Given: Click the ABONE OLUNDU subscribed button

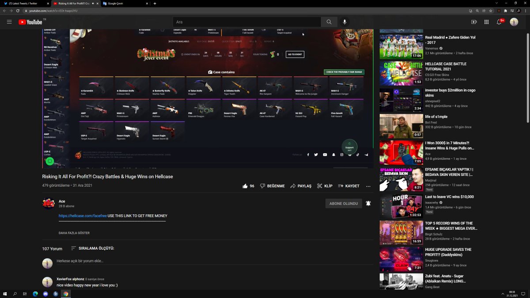Looking at the screenshot, I should (x=344, y=203).
